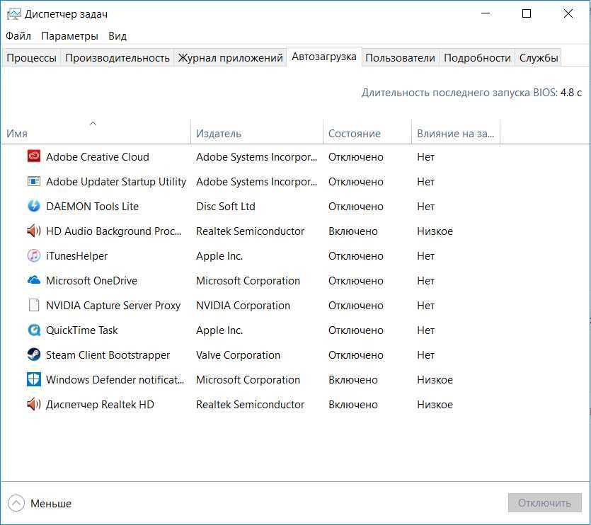Open the Вид menu
591x525 pixels.
[x=117, y=36]
